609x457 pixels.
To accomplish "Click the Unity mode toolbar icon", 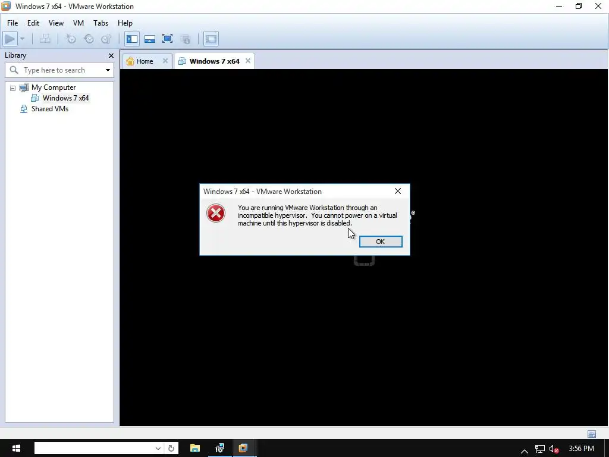I will (x=186, y=39).
